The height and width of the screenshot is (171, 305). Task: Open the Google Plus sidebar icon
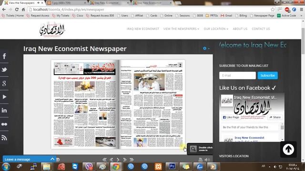tap(4, 84)
